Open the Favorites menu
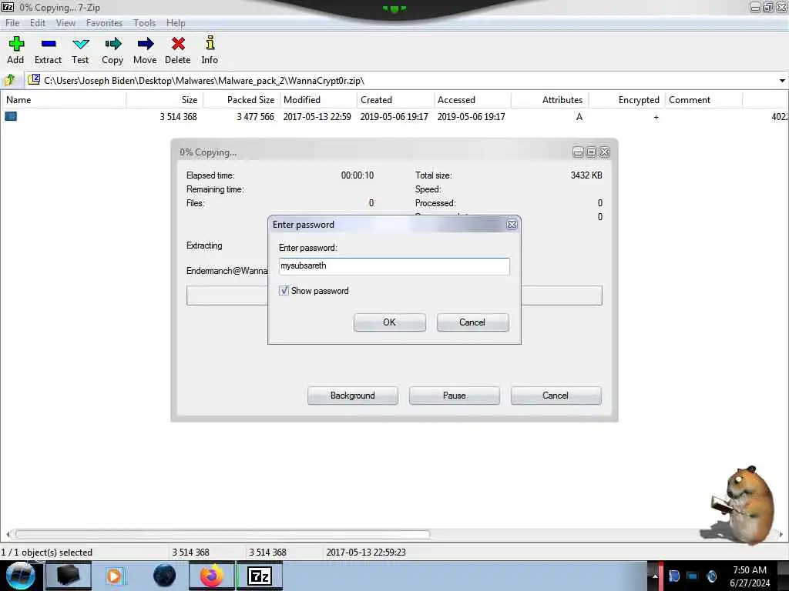The height and width of the screenshot is (591, 789). 104,23
